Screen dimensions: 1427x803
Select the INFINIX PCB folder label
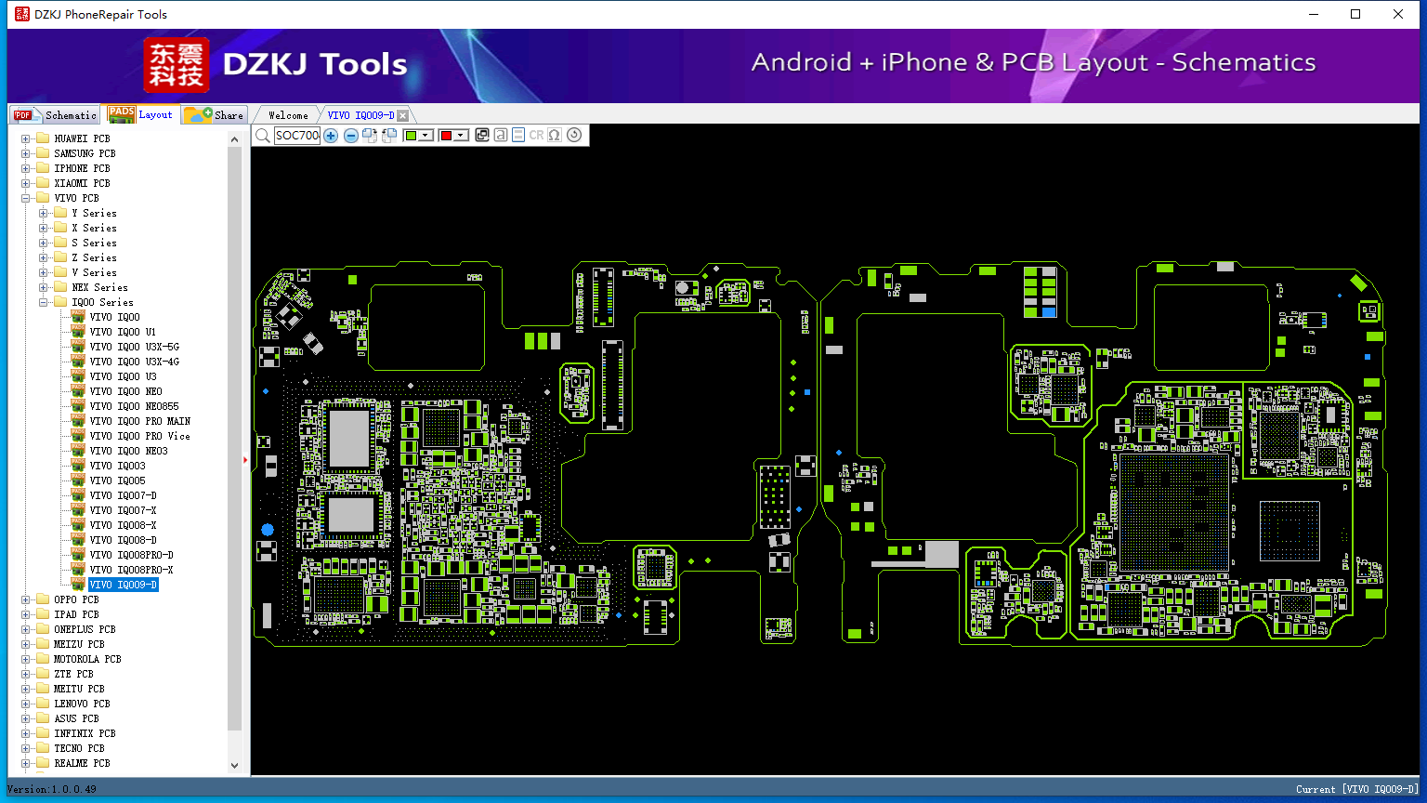coord(85,733)
